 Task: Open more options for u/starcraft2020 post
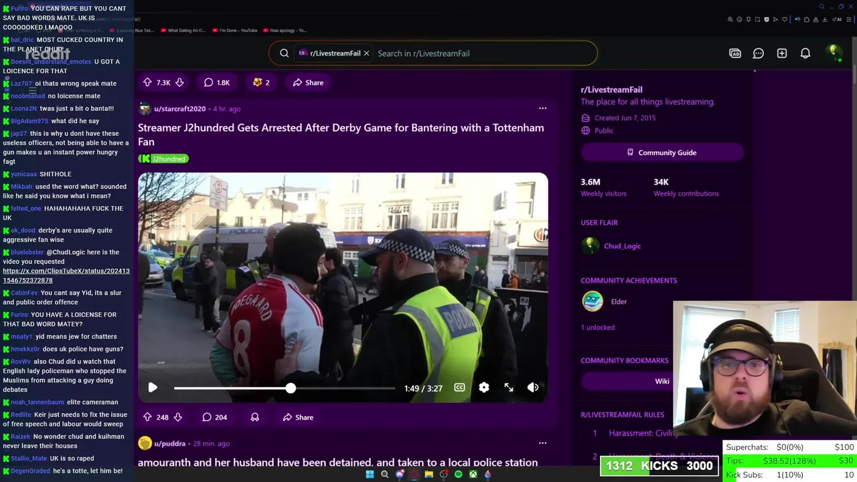click(543, 108)
